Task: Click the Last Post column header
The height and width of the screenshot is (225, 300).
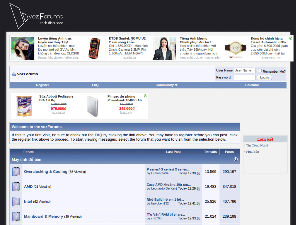Action: [173, 152]
